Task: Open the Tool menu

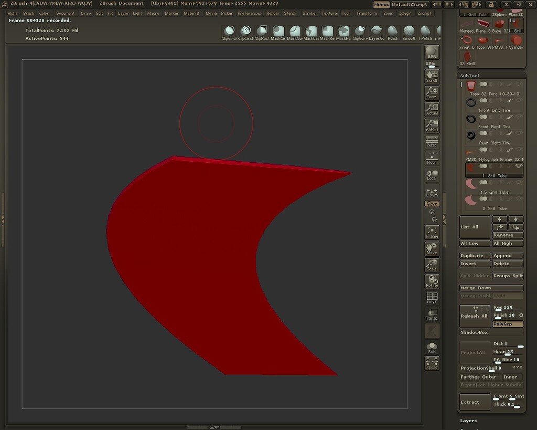Action: (x=346, y=13)
